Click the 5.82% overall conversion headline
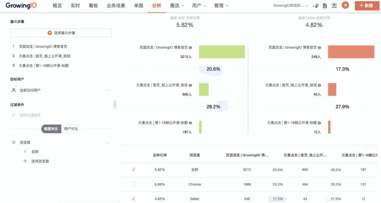 pos(185,25)
